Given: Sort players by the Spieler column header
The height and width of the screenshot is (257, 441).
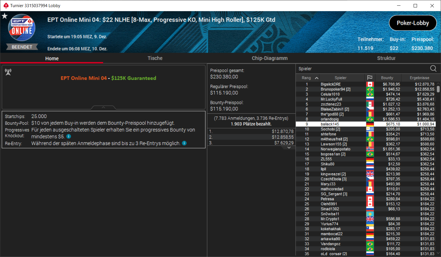Looking at the screenshot, I should click(x=341, y=78).
